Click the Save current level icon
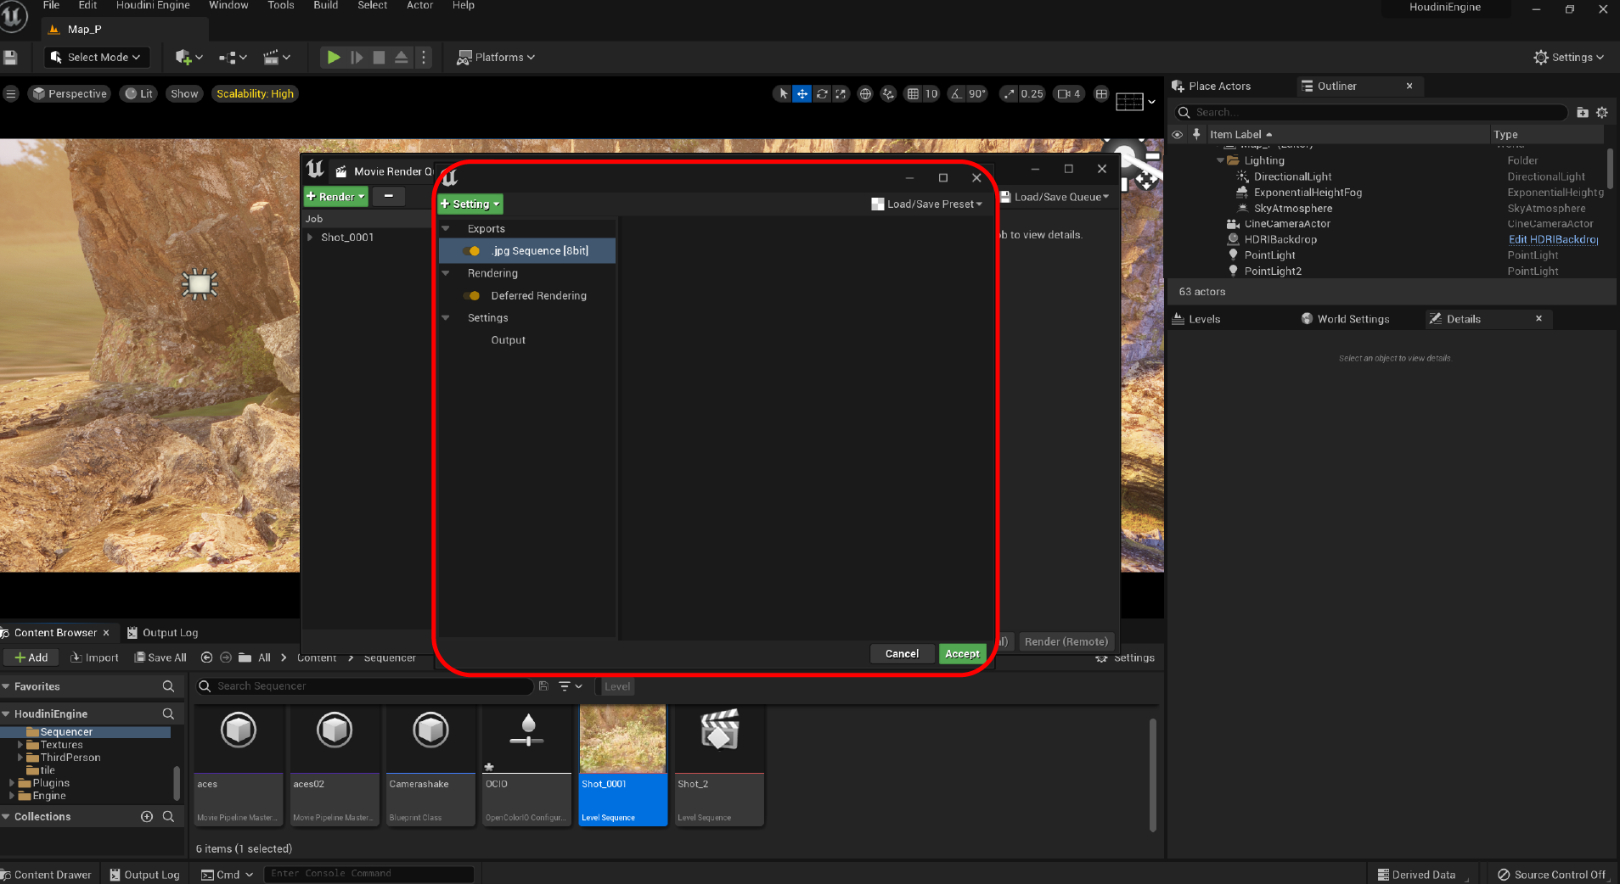1620x884 pixels. pos(11,57)
